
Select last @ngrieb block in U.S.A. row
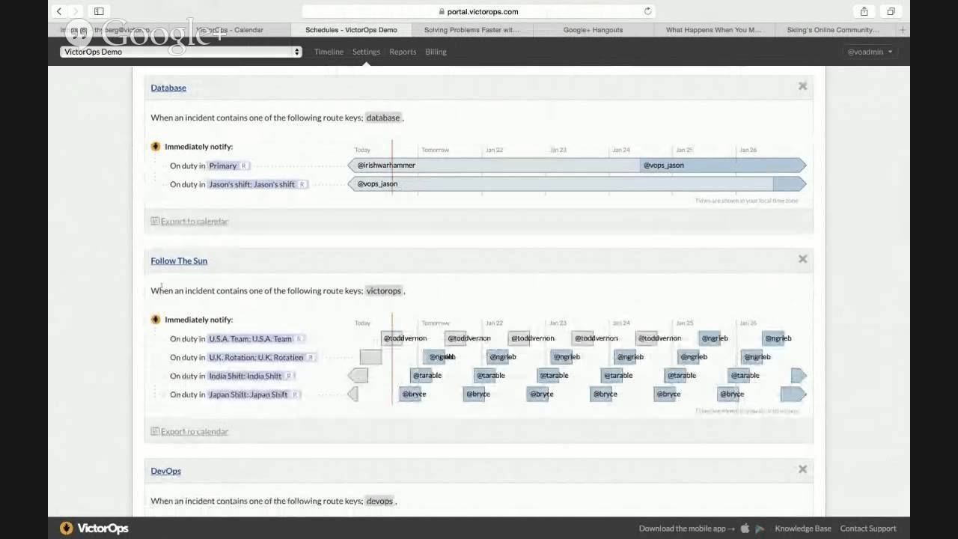pyautogui.click(x=773, y=338)
